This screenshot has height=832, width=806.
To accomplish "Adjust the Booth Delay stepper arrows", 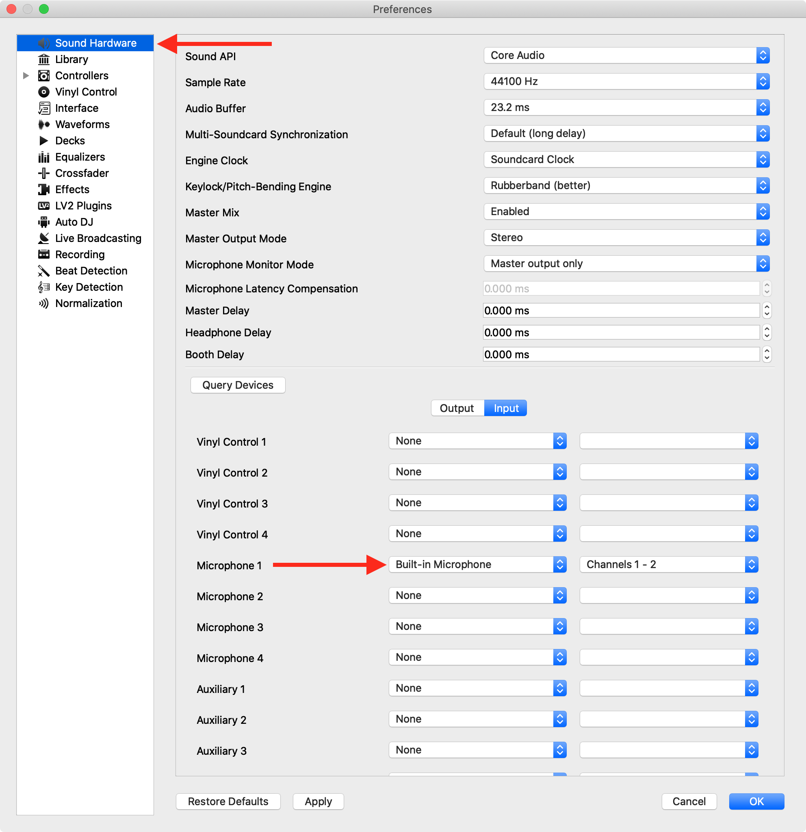I will click(x=767, y=355).
